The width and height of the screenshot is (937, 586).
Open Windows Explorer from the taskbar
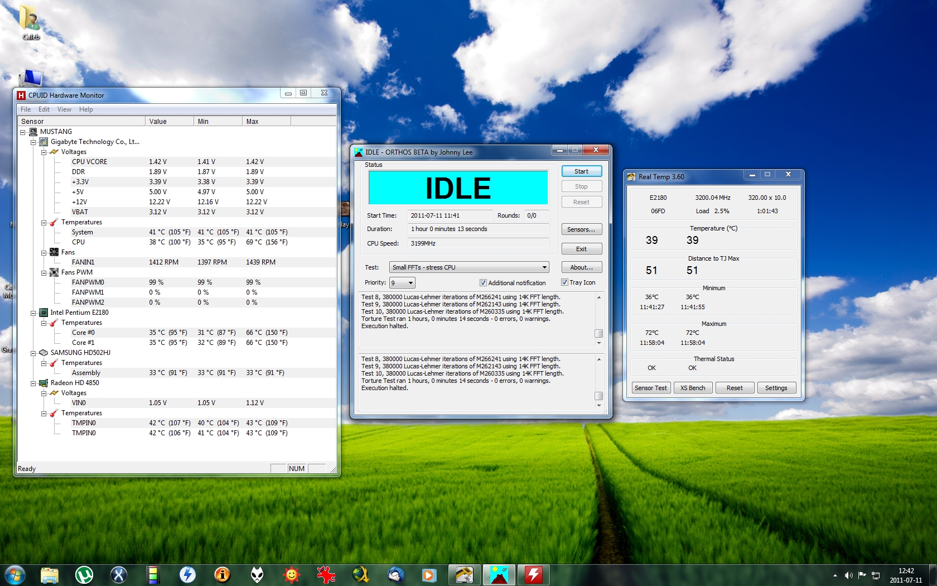click(x=50, y=575)
